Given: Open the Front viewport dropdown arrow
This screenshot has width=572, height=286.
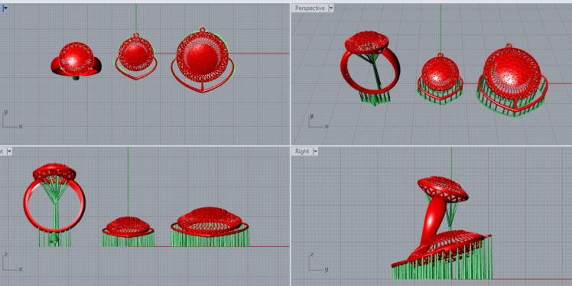Looking at the screenshot, I should point(9,151).
